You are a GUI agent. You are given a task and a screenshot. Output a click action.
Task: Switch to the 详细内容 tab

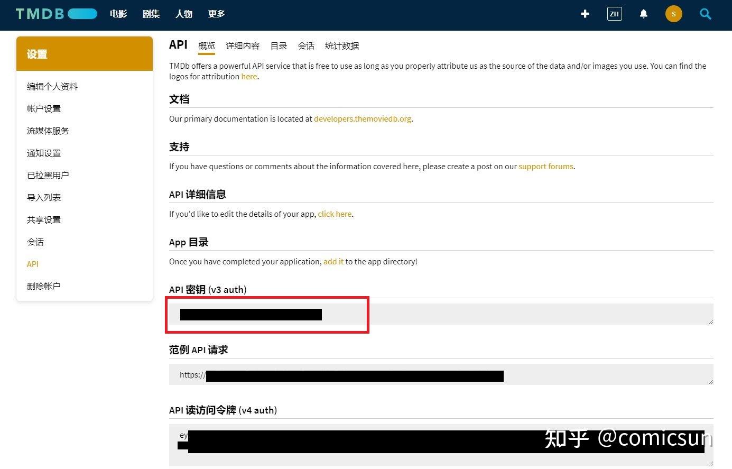pyautogui.click(x=243, y=46)
